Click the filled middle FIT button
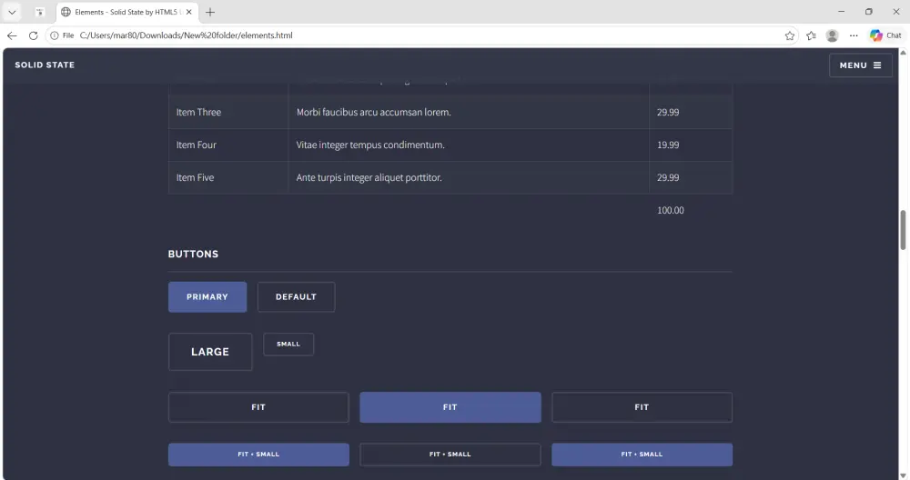This screenshot has width=910, height=480. [x=450, y=407]
